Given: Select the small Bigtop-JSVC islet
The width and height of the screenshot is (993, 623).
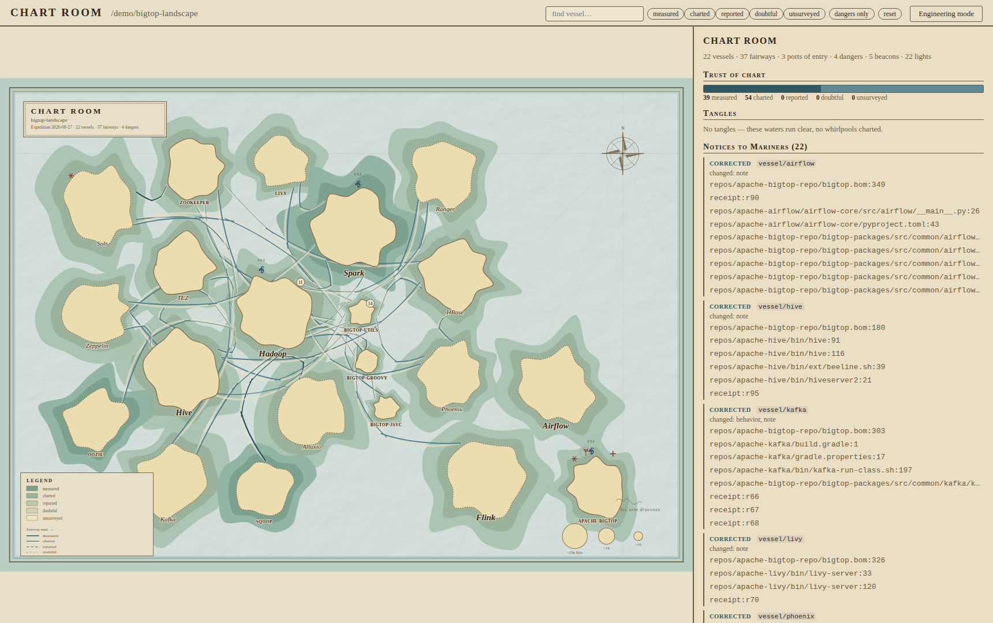Looking at the screenshot, I should [x=386, y=408].
